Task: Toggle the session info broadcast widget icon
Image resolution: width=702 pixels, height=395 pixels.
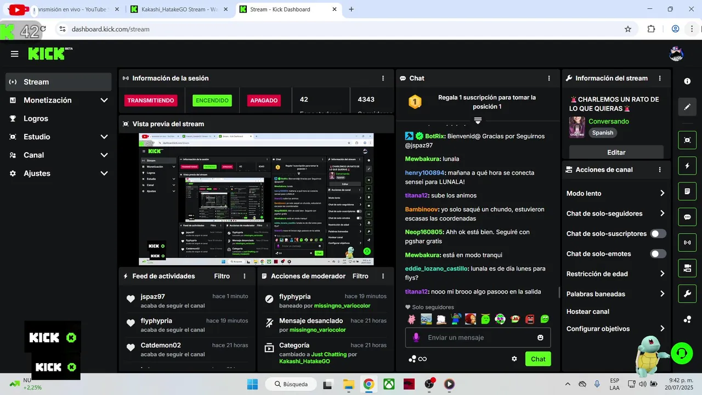Action: pos(687,242)
